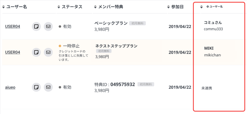Send mail to aiueo via envelope icon
Viewport: 247px width, 114px height.
(48, 87)
